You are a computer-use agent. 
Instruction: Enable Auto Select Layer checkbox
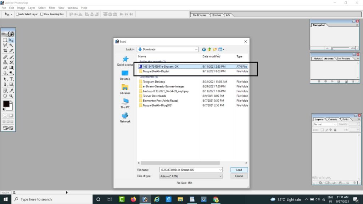pos(17,14)
